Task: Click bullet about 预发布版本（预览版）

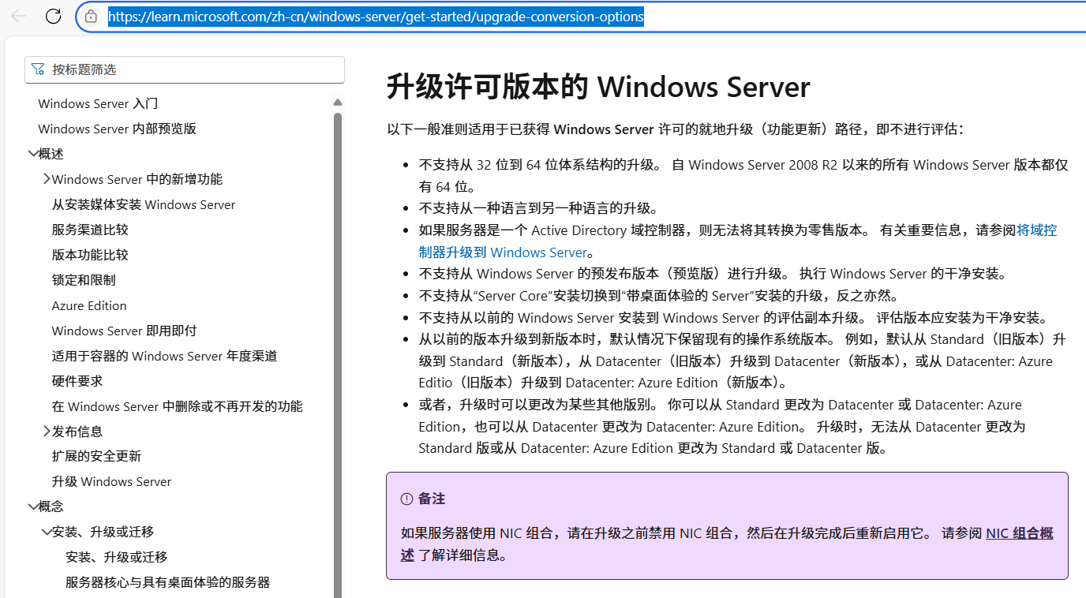Action: pos(713,274)
